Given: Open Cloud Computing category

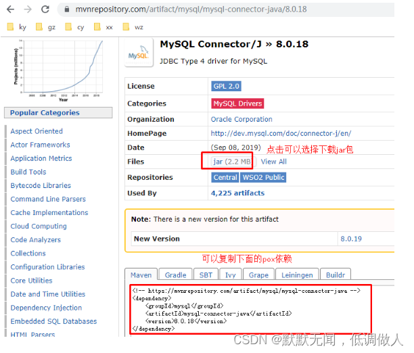Looking at the screenshot, I should click(x=39, y=227).
